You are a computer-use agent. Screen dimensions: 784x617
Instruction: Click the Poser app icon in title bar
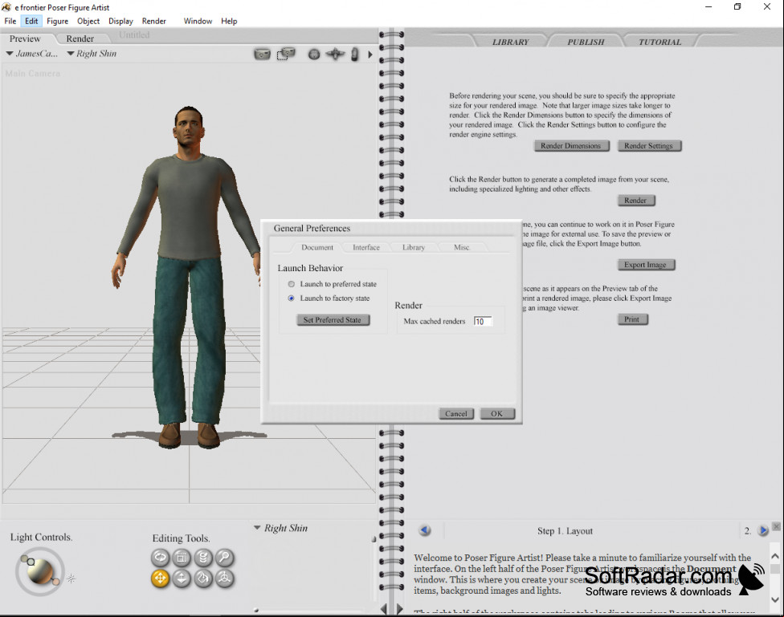coord(6,7)
